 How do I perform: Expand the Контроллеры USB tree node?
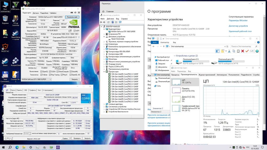[104, 54]
